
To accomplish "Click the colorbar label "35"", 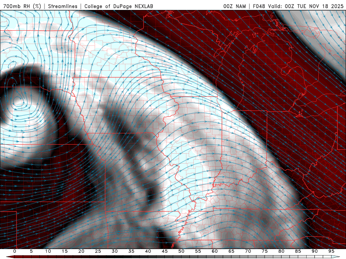I will tap(131, 251).
